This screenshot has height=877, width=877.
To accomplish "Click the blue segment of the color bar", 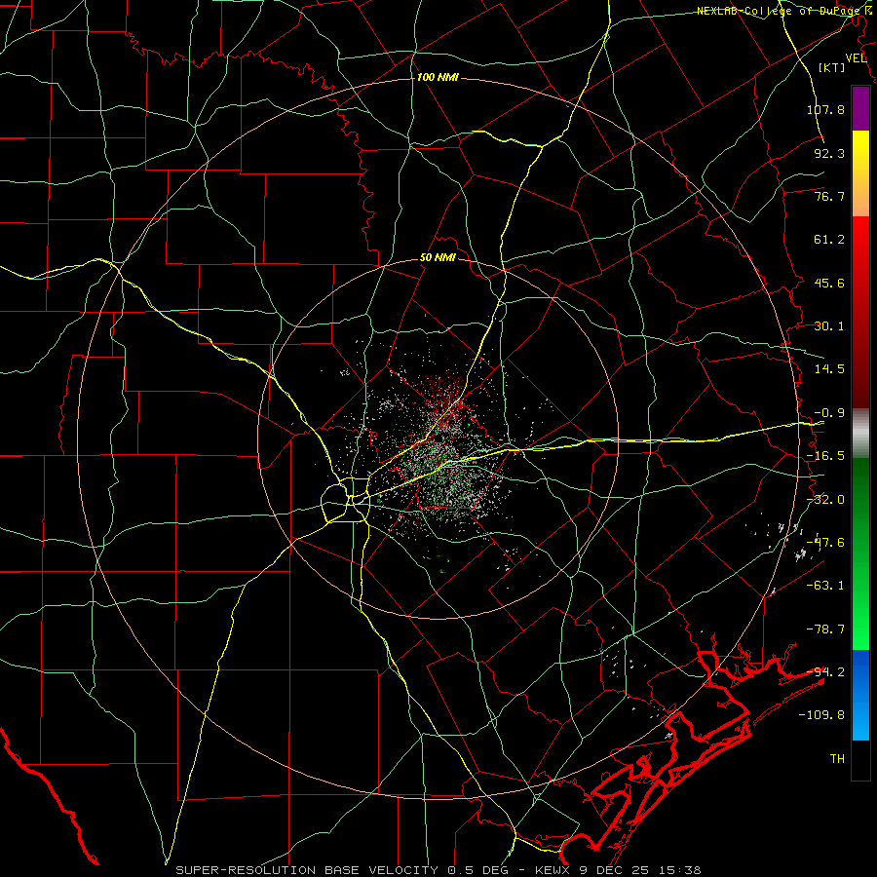I will (860, 695).
